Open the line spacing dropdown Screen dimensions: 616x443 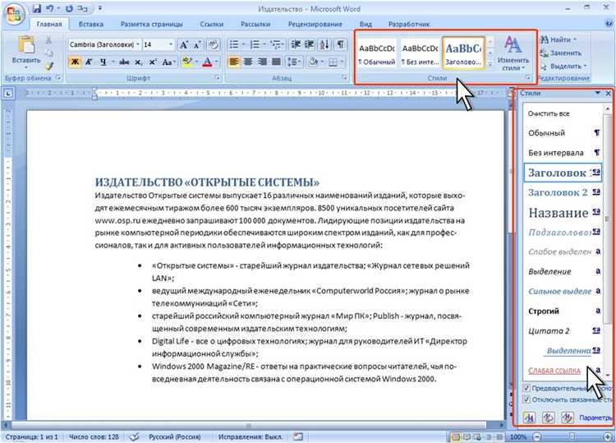(x=294, y=62)
